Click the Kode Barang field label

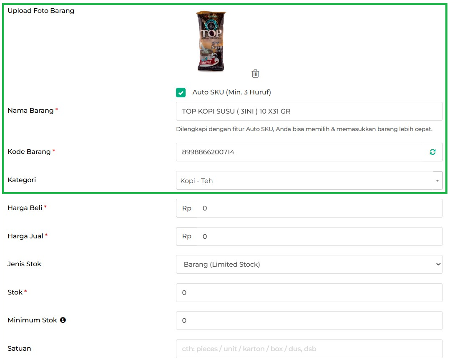point(29,152)
